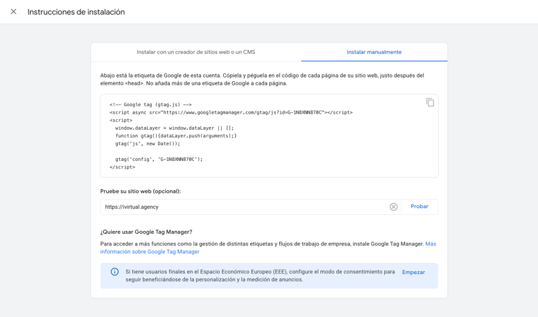Click the script async src line in code
The height and width of the screenshot is (317, 538).
(231, 112)
